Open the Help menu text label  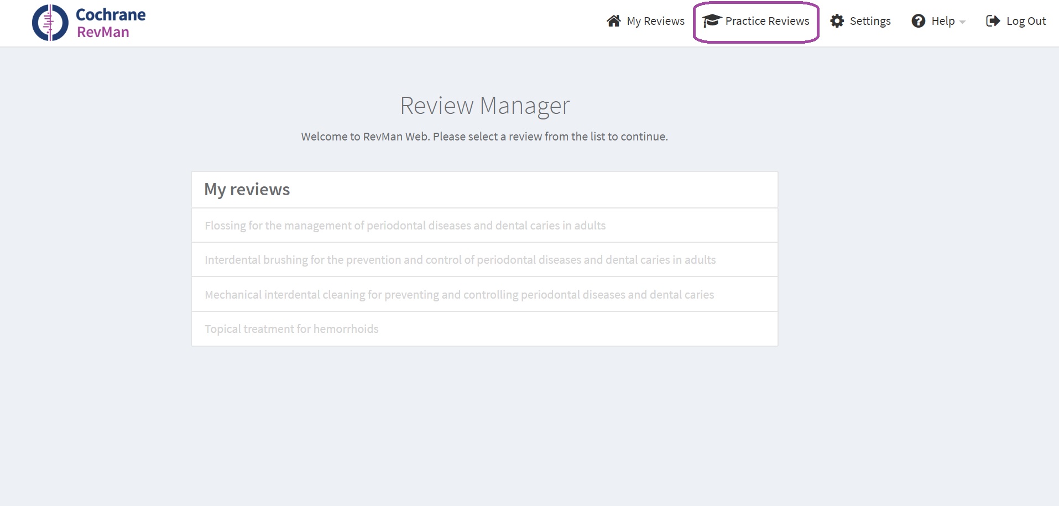[943, 21]
